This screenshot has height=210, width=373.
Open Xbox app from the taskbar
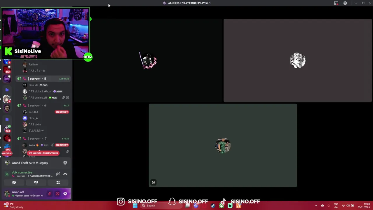pyautogui.click(x=222, y=206)
